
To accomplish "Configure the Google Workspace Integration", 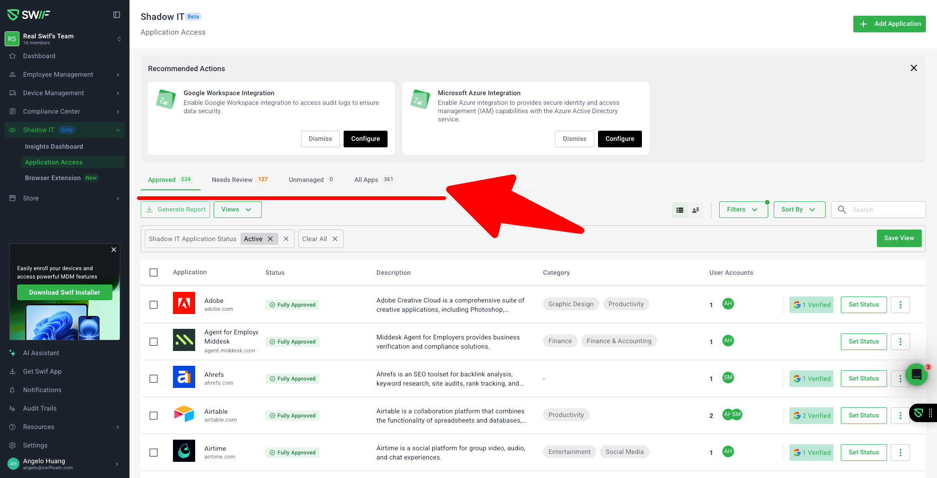I will (365, 139).
